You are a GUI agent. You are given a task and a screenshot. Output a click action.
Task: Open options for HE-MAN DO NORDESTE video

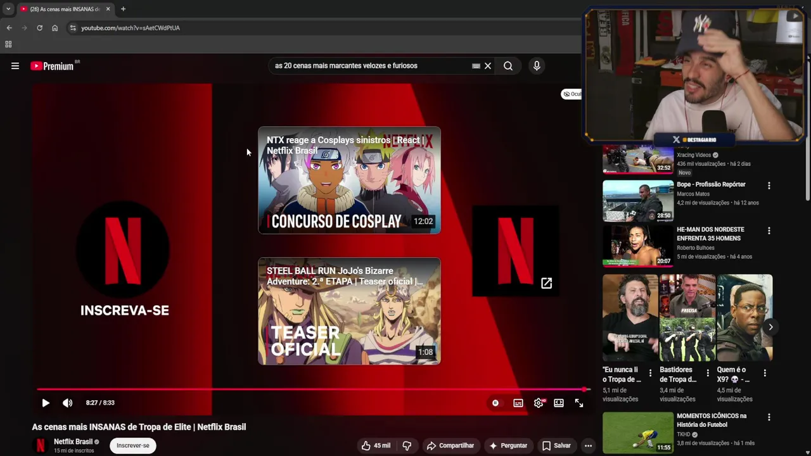769,231
